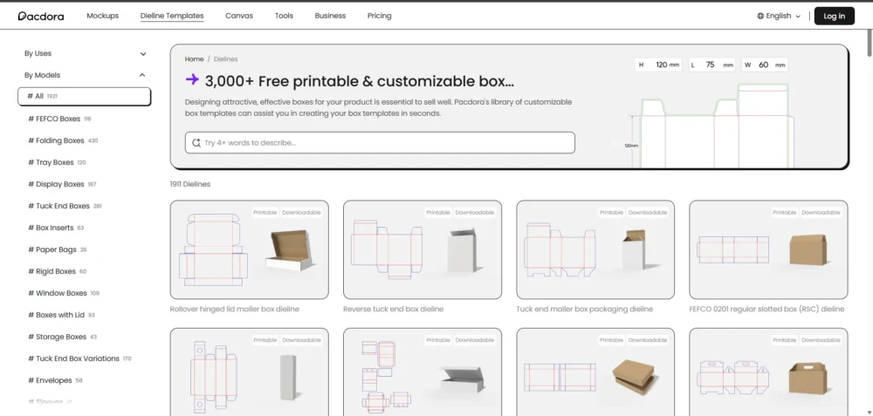Click the dieline description search field

(380, 143)
